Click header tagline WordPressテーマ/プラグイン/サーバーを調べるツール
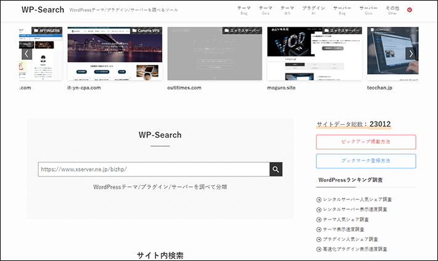The image size is (438, 261). click(x=124, y=10)
